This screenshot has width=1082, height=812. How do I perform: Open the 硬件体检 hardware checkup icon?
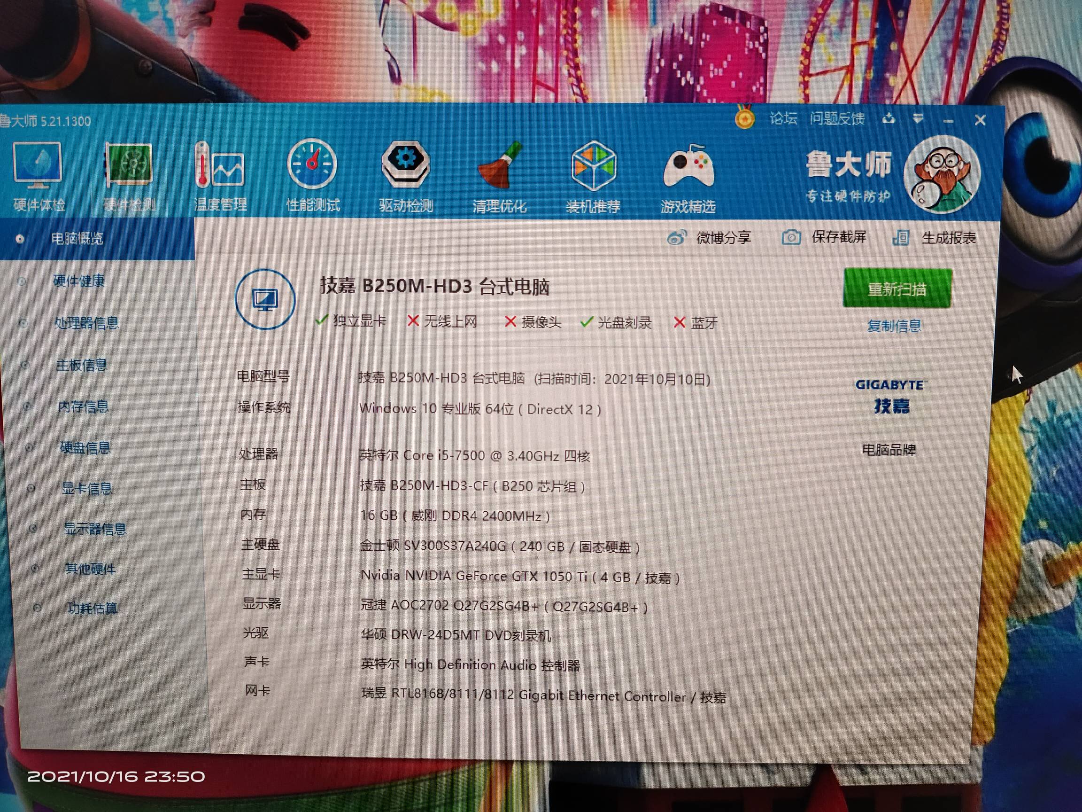click(x=38, y=177)
